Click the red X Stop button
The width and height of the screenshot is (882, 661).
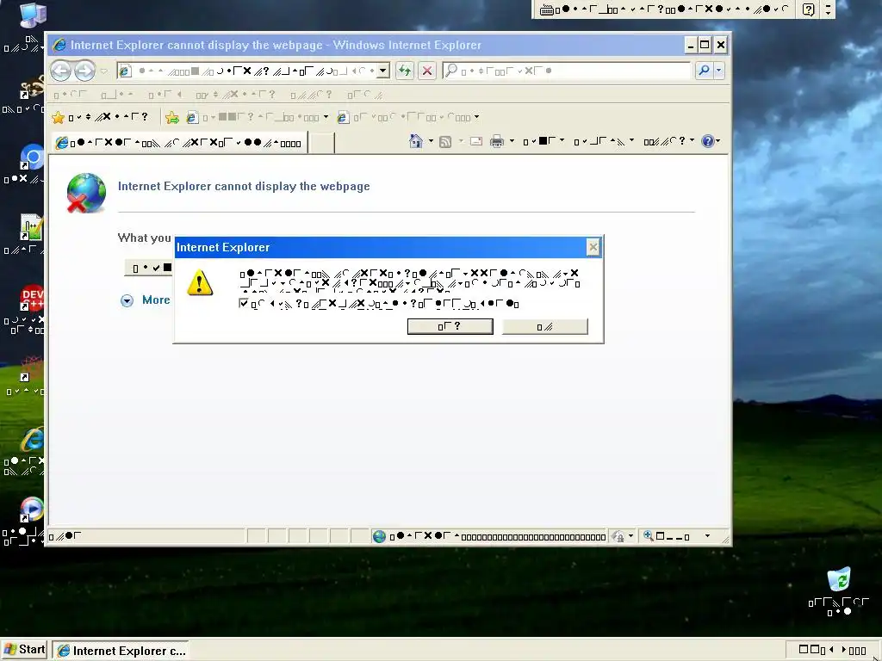click(427, 71)
